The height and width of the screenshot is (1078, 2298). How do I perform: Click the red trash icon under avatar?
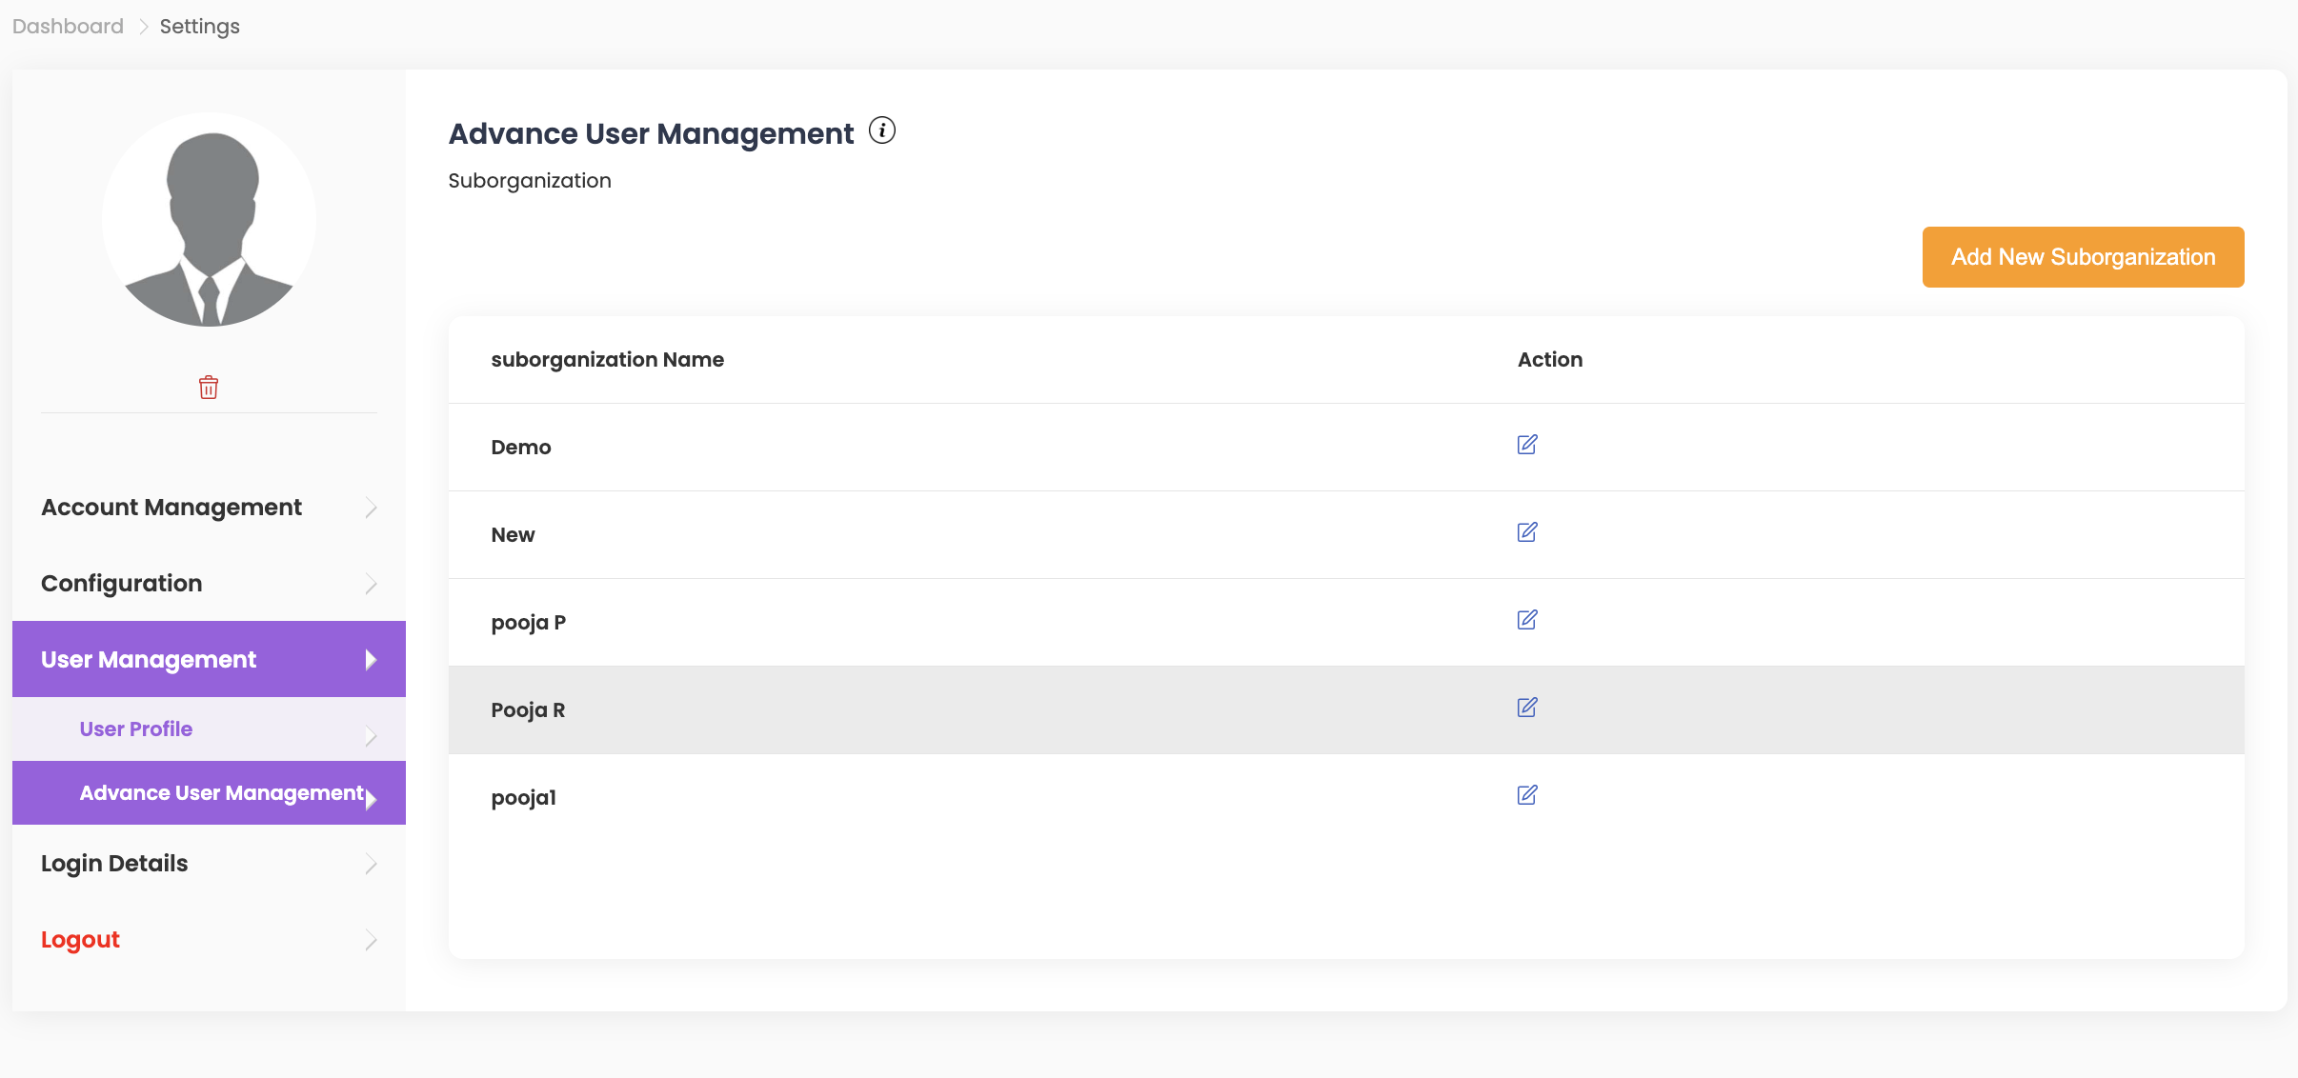209,388
